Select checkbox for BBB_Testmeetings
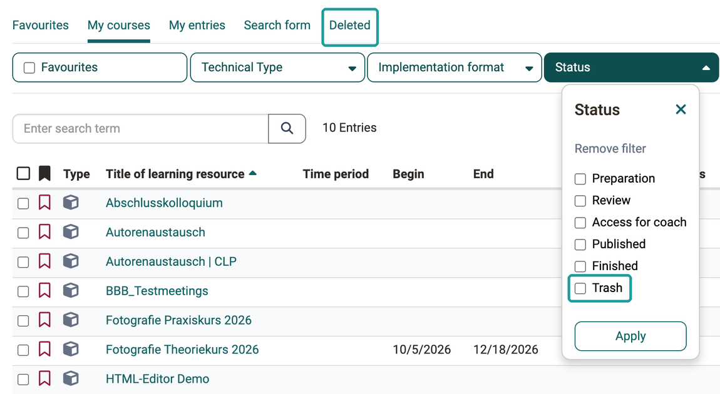720x394 pixels. 23,291
